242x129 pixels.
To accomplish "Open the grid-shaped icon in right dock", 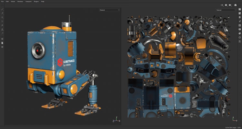I will (240, 25).
